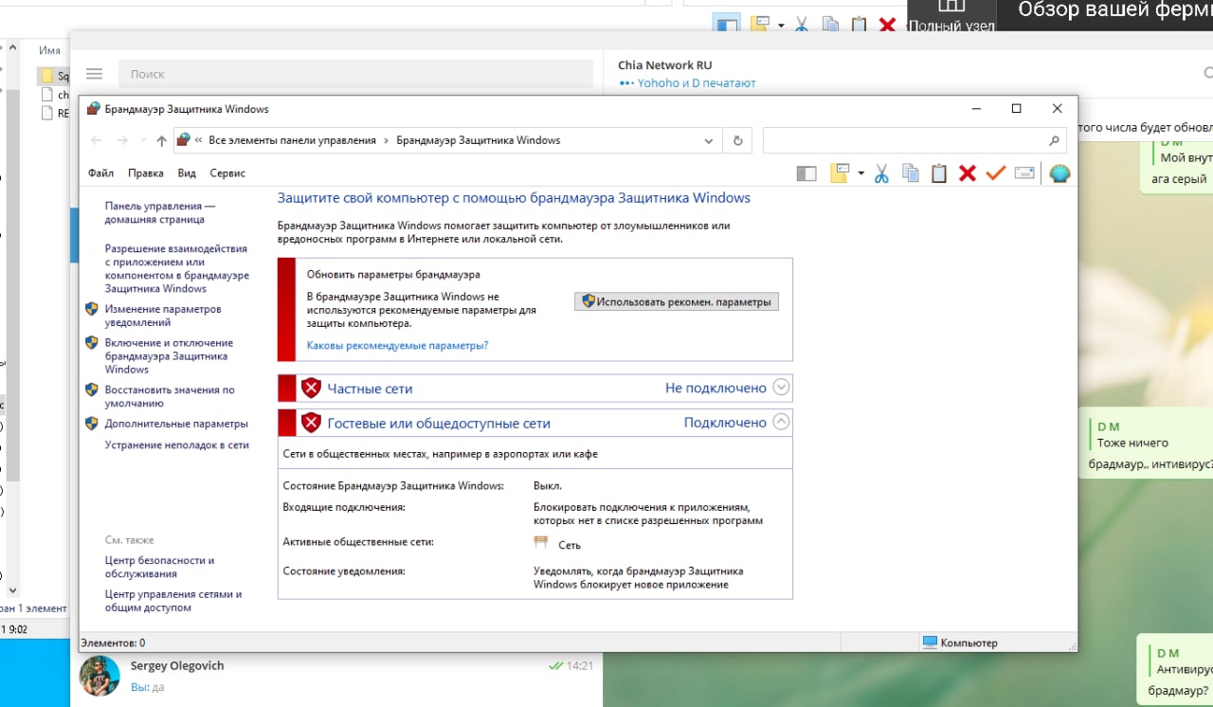The height and width of the screenshot is (707, 1213).
Task: Click the 'Компьютер' status bar entry
Action: (x=960, y=643)
